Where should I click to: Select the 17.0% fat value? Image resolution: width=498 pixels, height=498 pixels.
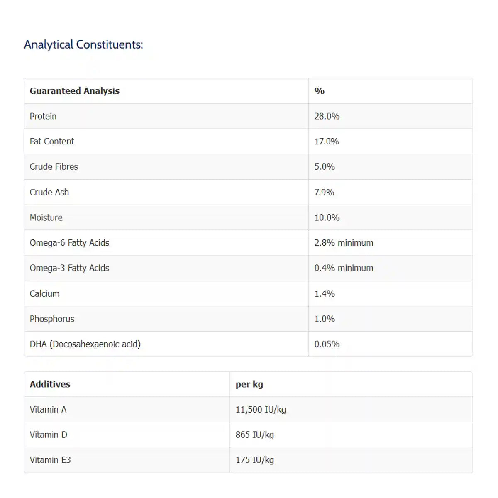(x=327, y=142)
